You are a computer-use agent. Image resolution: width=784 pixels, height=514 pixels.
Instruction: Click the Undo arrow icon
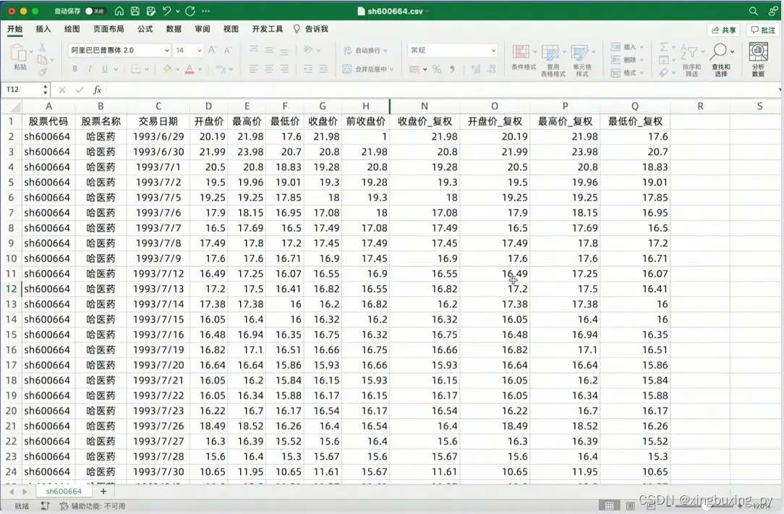(x=166, y=11)
